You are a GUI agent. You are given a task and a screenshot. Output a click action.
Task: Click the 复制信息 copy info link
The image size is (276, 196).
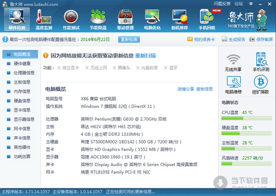(x=204, y=89)
